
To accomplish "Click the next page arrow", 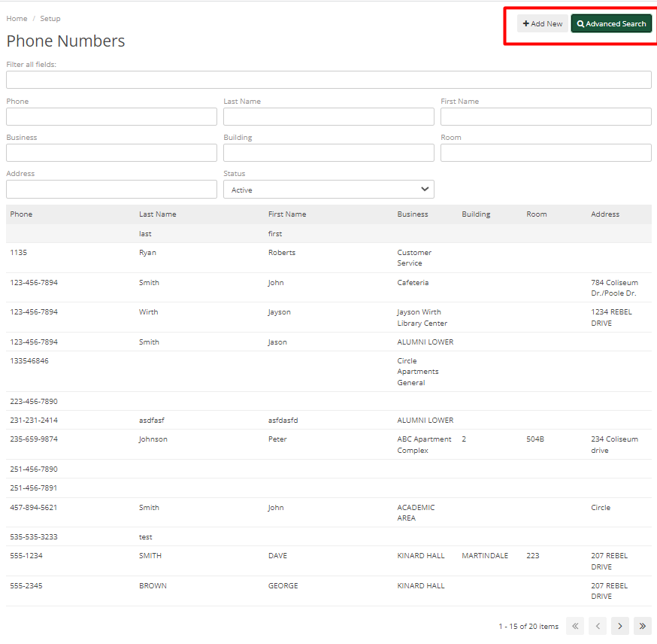I will [x=619, y=626].
